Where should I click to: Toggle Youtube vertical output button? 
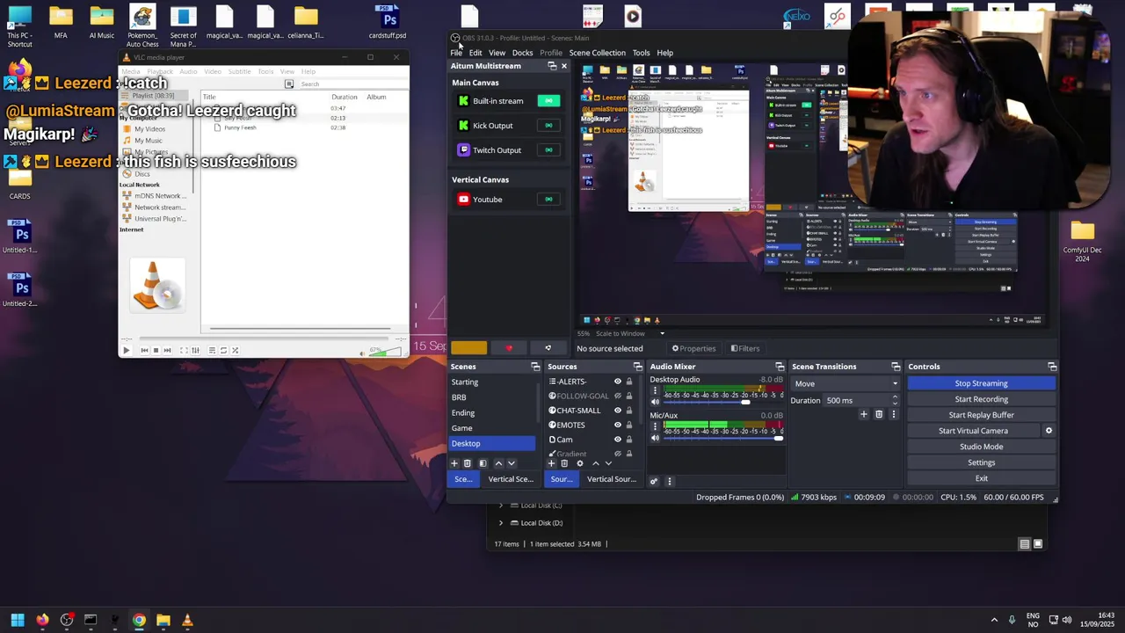pyautogui.click(x=548, y=200)
